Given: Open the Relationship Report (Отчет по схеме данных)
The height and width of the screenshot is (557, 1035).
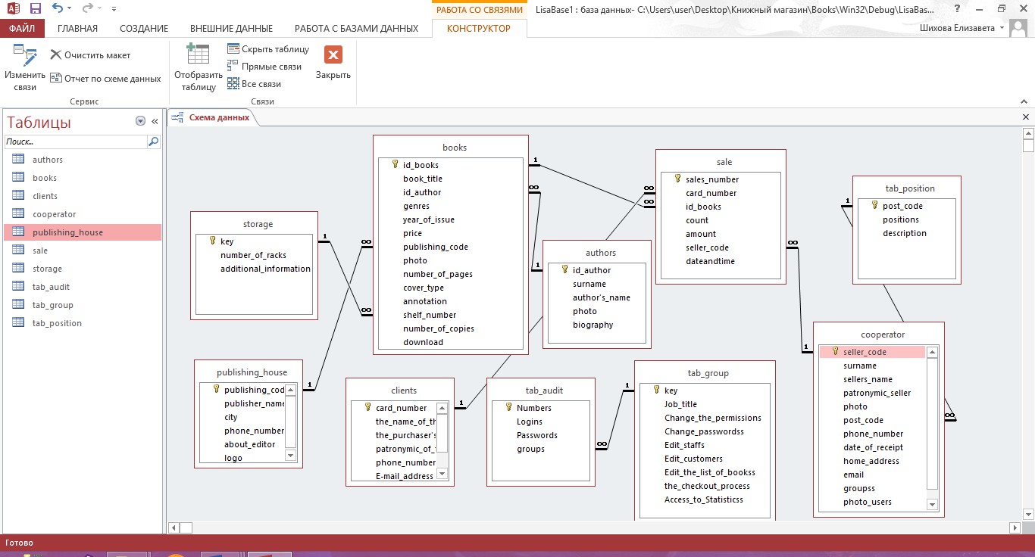Looking at the screenshot, I should [x=105, y=78].
